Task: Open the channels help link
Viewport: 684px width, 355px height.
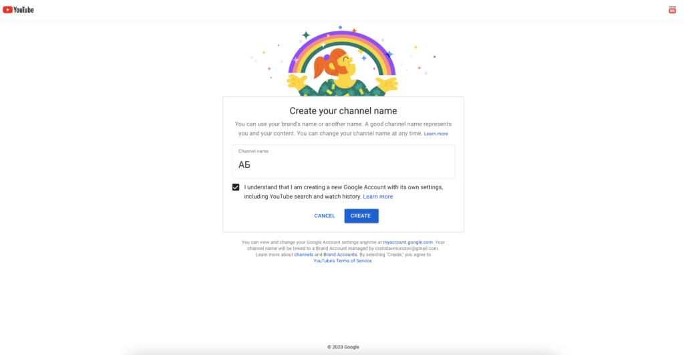Action: coord(304,255)
